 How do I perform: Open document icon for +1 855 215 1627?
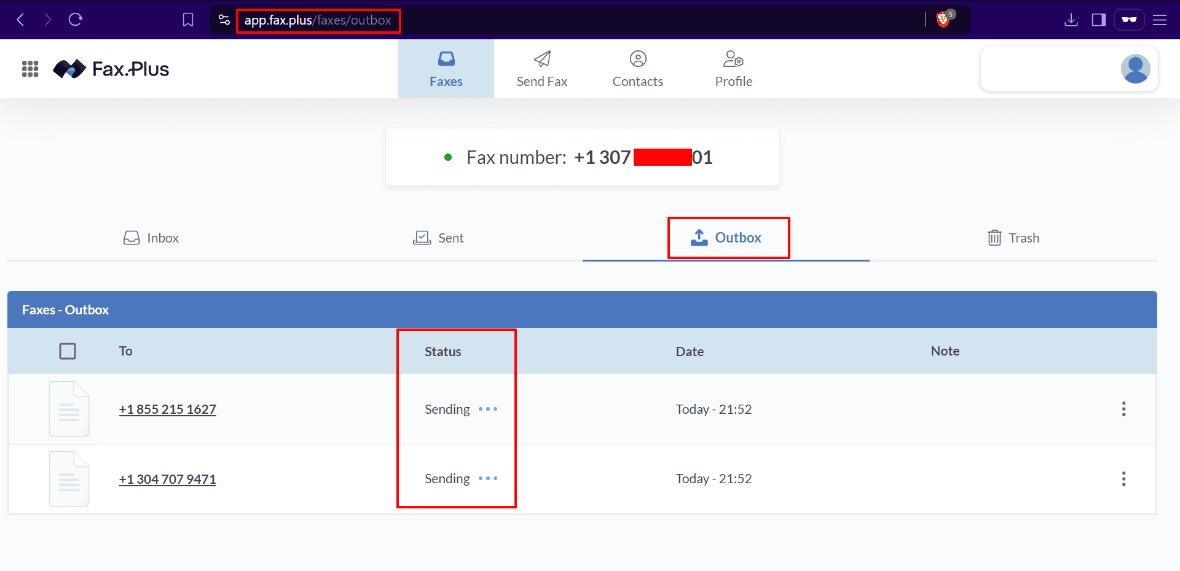click(x=69, y=409)
